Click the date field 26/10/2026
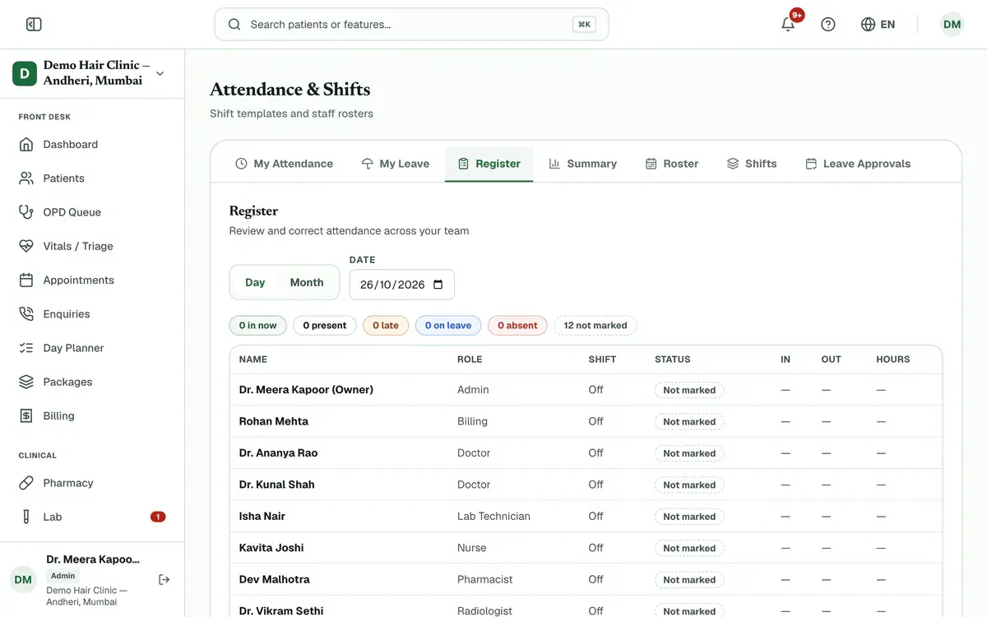Viewport: 987px width, 617px height. point(401,285)
